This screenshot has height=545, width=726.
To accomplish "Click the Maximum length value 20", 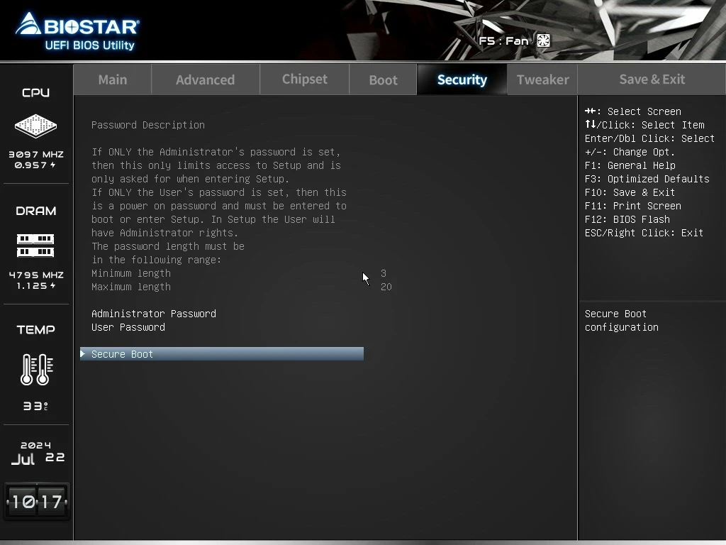I will click(x=386, y=287).
